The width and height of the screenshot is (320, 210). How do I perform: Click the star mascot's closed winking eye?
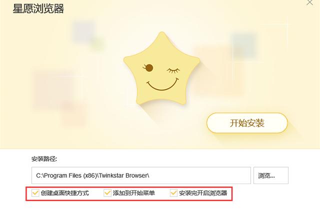173,70
